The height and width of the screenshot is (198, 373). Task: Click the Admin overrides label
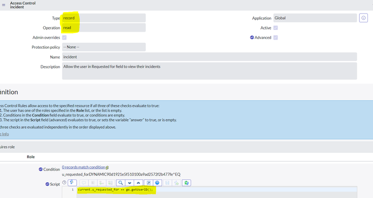[x=46, y=38]
